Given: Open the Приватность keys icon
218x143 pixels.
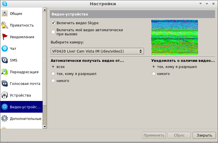Looking at the screenshot, I should coord(5,25).
